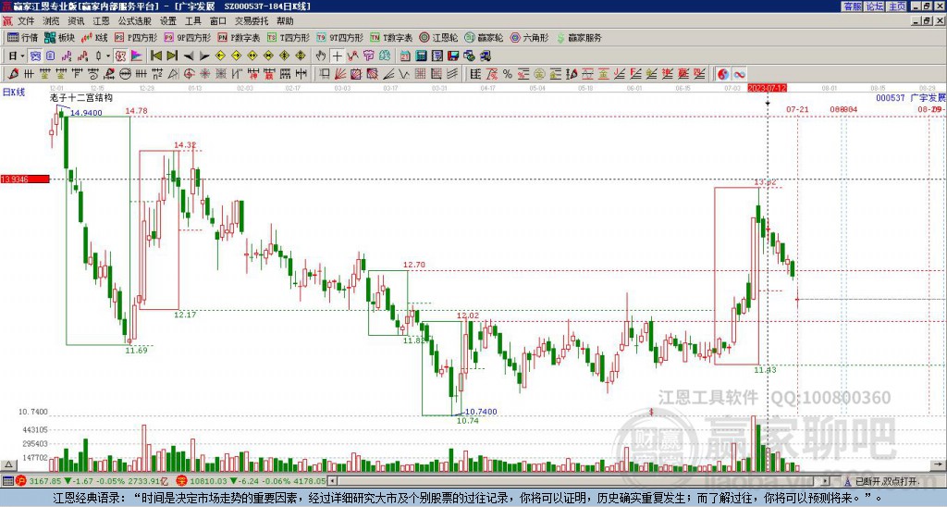Toggle the crosshair cursor tool
Viewport: 947px width, 507px height.
337,56
